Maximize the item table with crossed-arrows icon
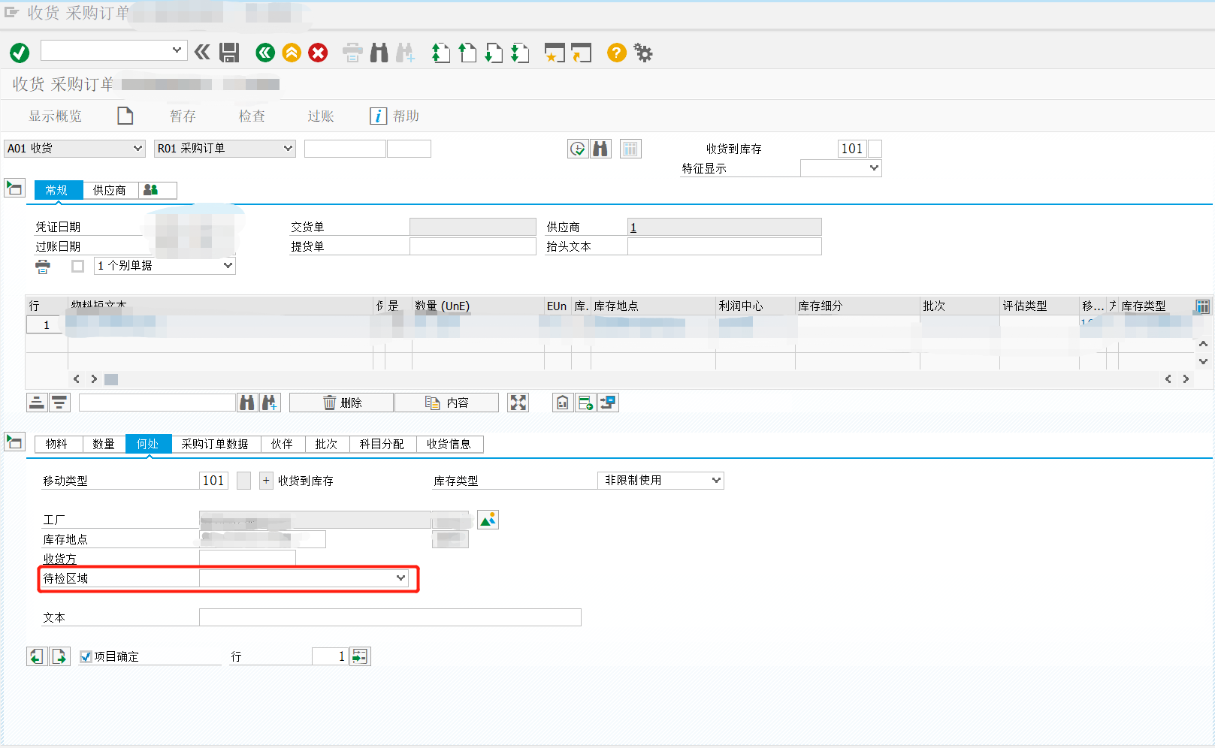Screen dimensions: 1215x748 point(518,403)
